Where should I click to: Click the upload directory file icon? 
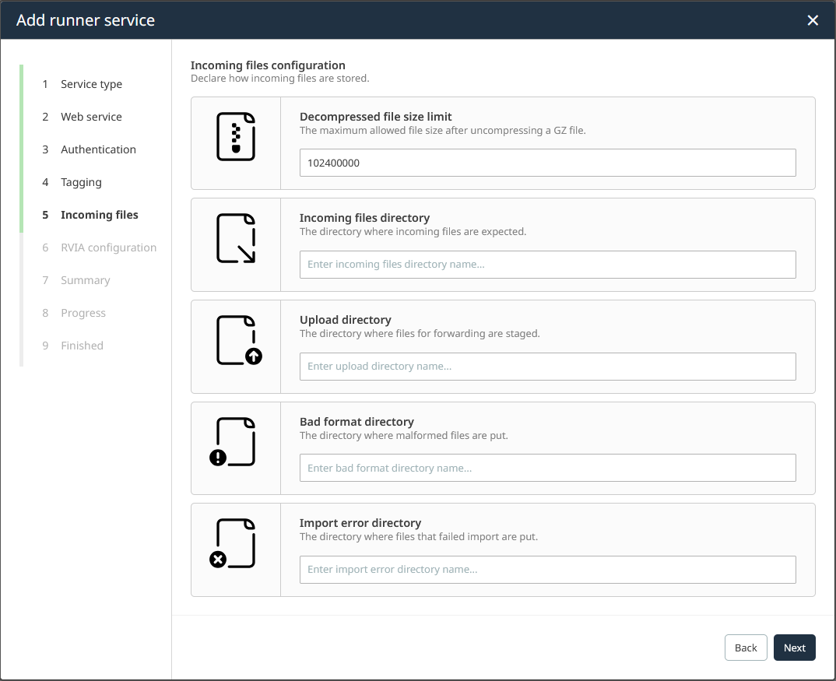click(x=237, y=340)
